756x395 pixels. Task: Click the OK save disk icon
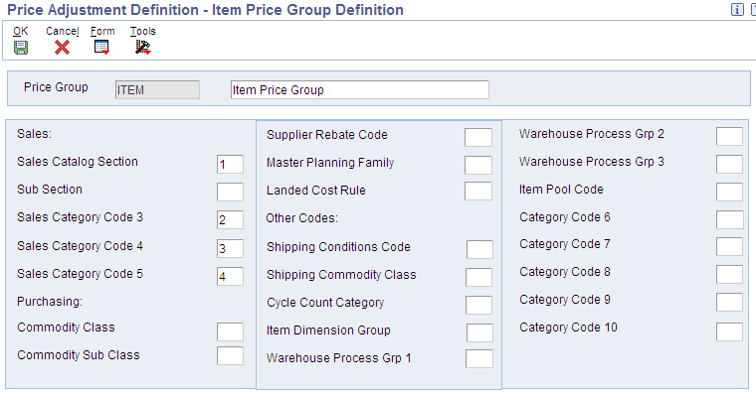coord(21,48)
